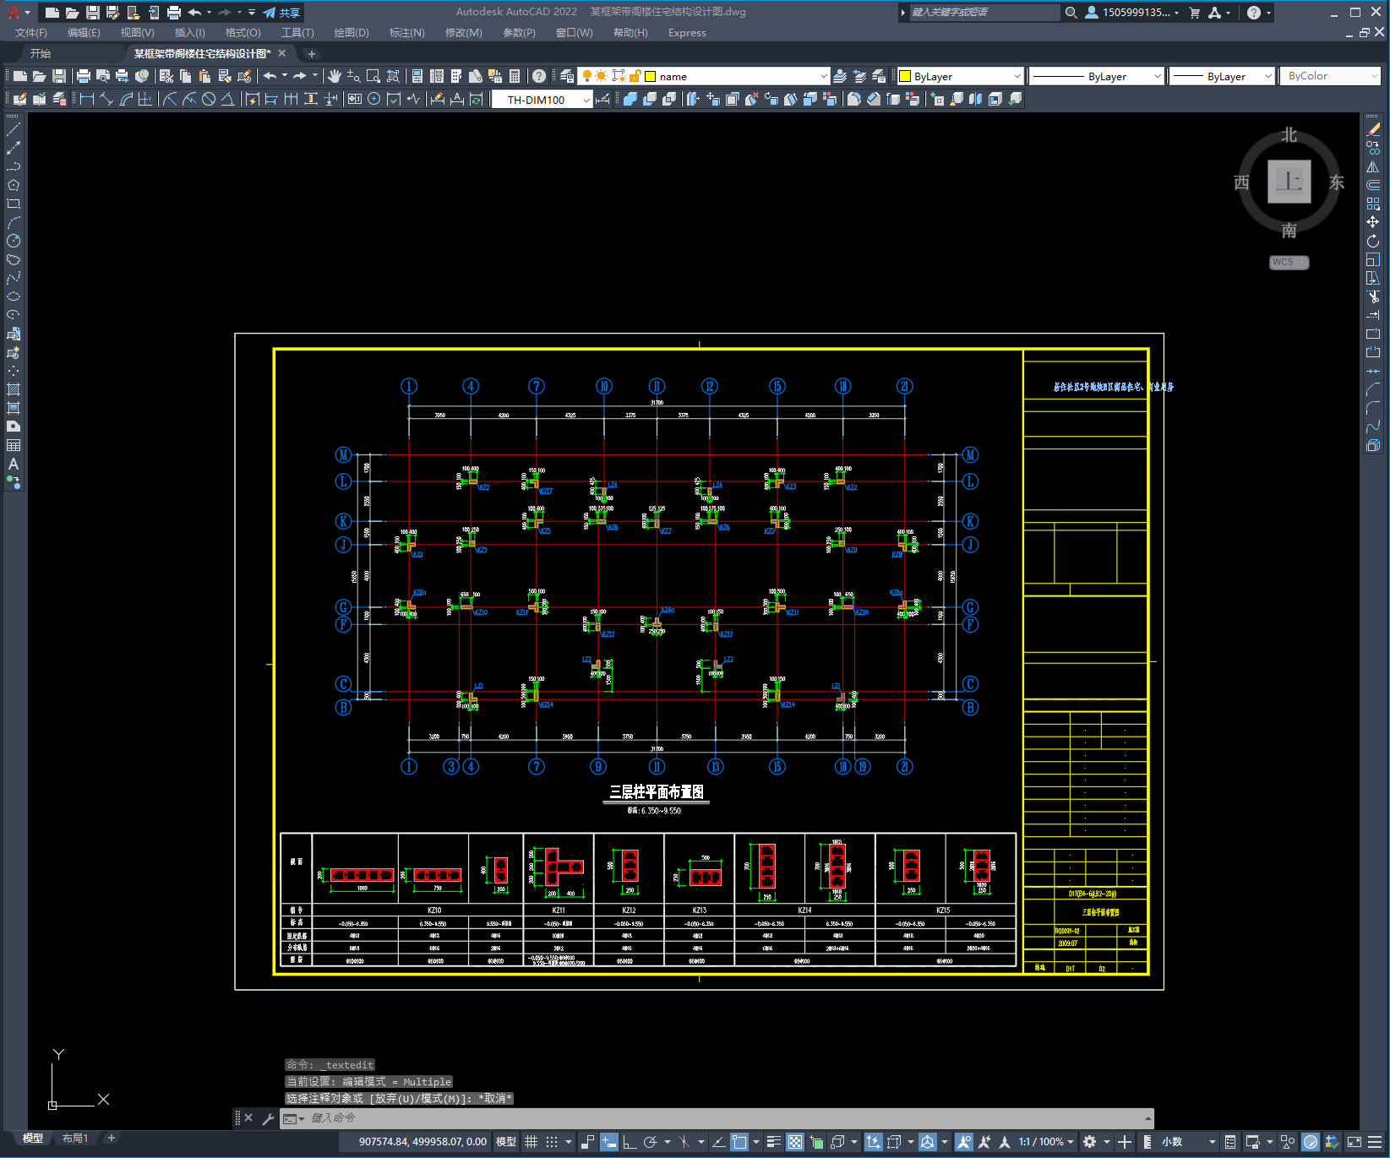Click the 共享 share button
Viewport: 1390px width, 1158px height.
pyautogui.click(x=282, y=13)
